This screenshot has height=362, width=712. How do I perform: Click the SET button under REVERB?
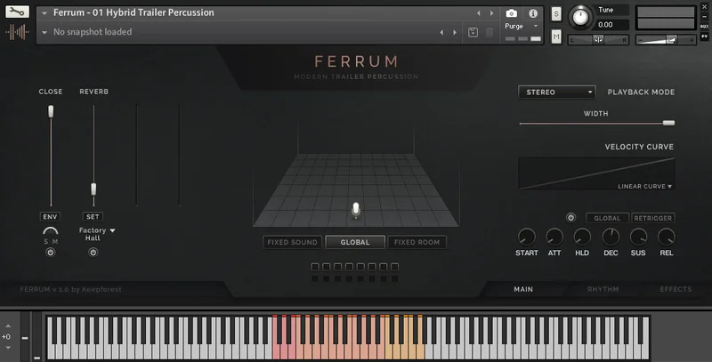tap(93, 217)
